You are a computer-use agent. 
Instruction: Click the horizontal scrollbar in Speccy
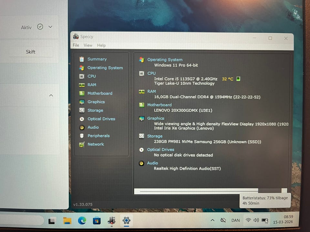tap(199, 191)
